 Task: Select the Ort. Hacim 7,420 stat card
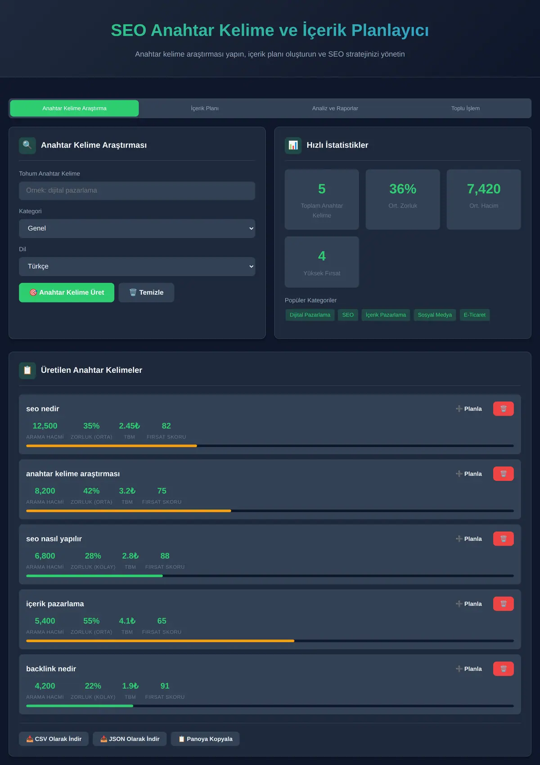point(484,199)
